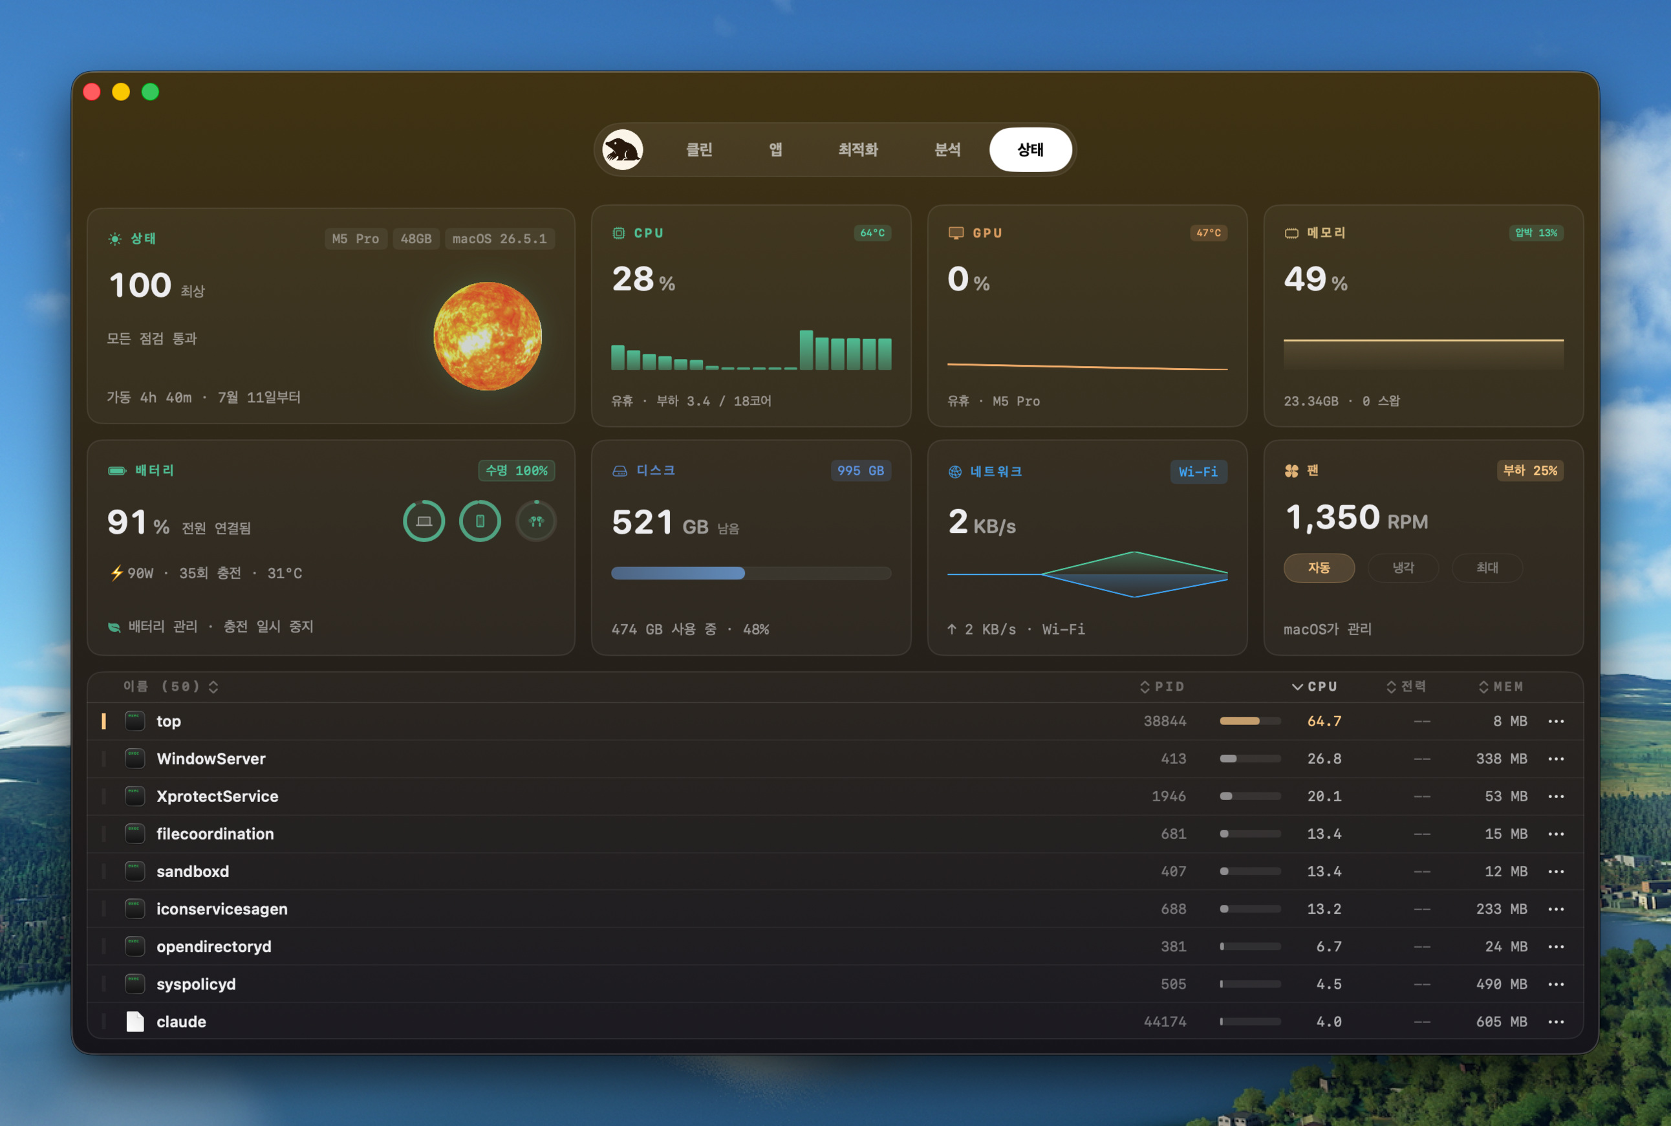Screen dimensions: 1671x1126
Task: Click the phone battery ring icon
Action: coord(480,521)
